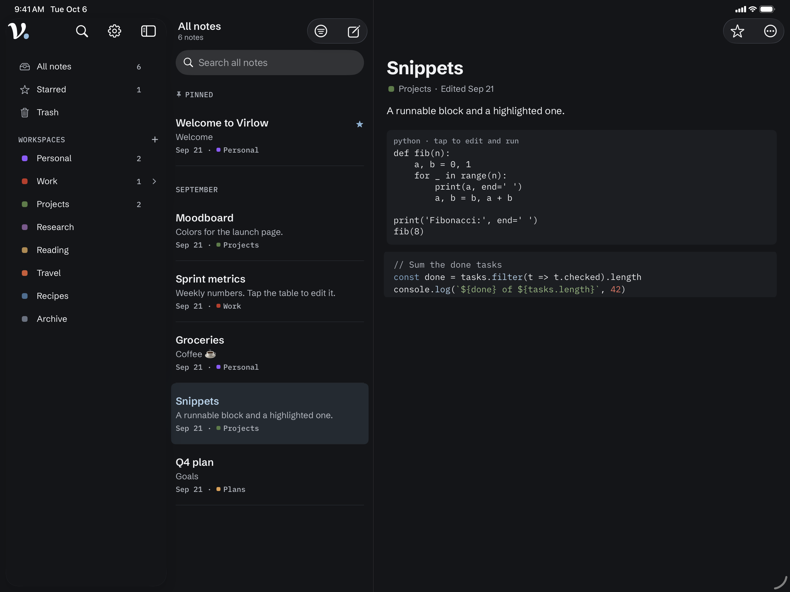Open the more options ellipsis menu
Screen dimensions: 790x592
pos(770,31)
